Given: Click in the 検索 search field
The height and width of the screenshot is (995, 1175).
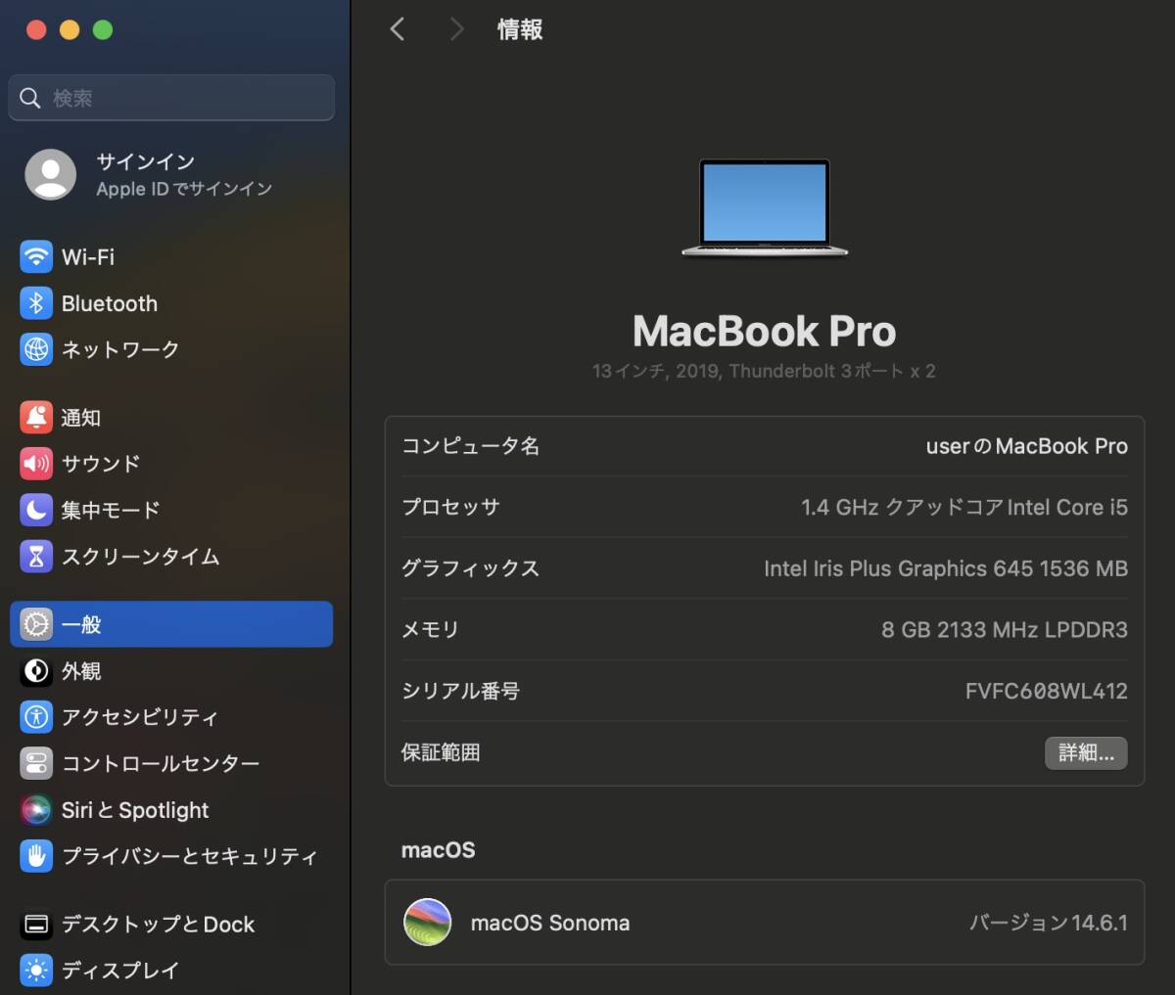Looking at the screenshot, I should [171, 98].
